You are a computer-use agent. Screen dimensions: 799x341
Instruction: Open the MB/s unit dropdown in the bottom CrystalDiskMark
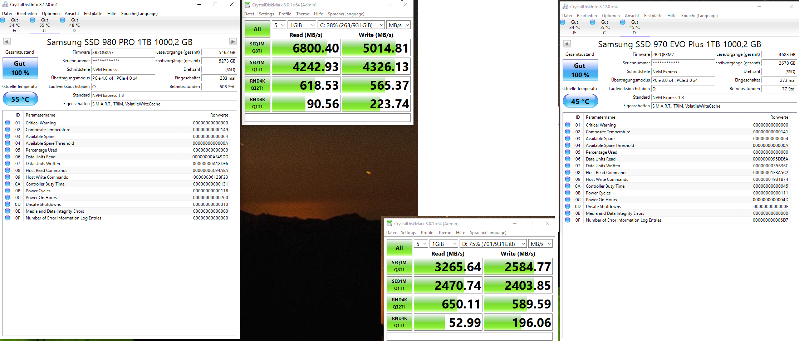(540, 244)
